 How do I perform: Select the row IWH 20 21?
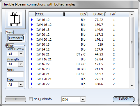(x=79, y=79)
